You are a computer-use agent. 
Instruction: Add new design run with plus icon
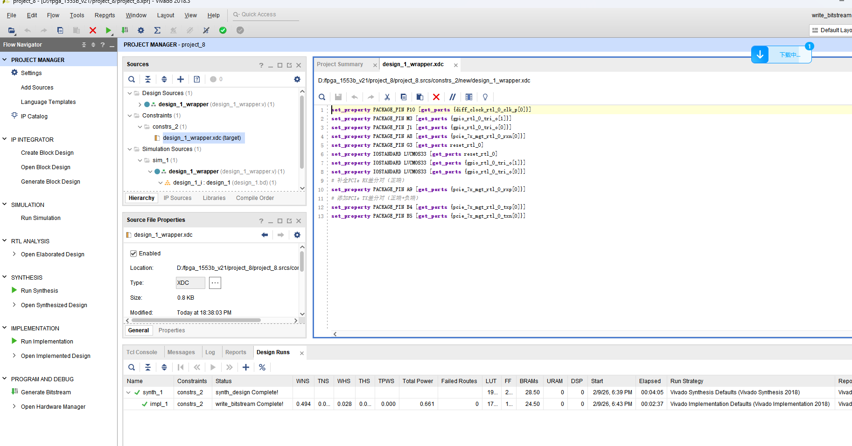click(246, 367)
